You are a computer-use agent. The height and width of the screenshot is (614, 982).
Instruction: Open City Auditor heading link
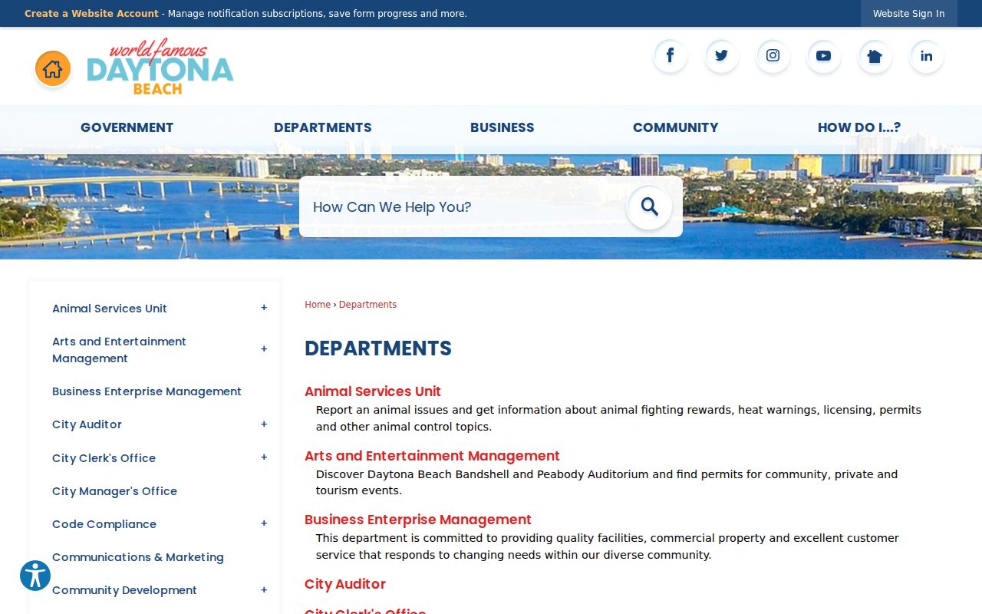coord(345,584)
